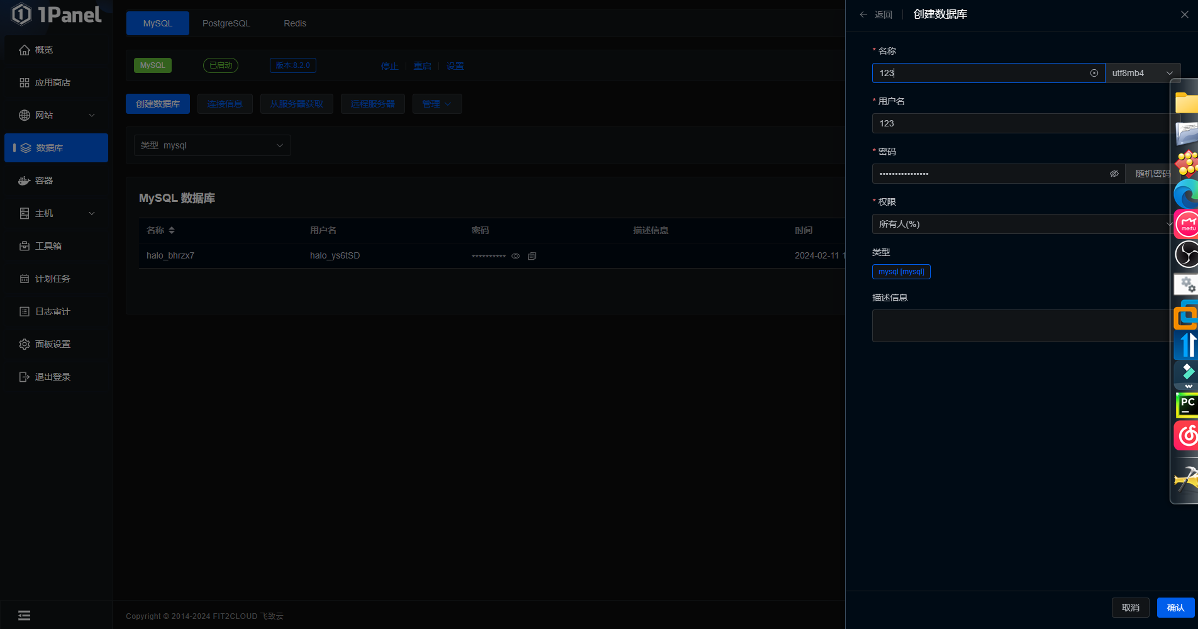The image size is (1198, 629).
Task: Switch to the PostgreSQL tab
Action: point(226,23)
